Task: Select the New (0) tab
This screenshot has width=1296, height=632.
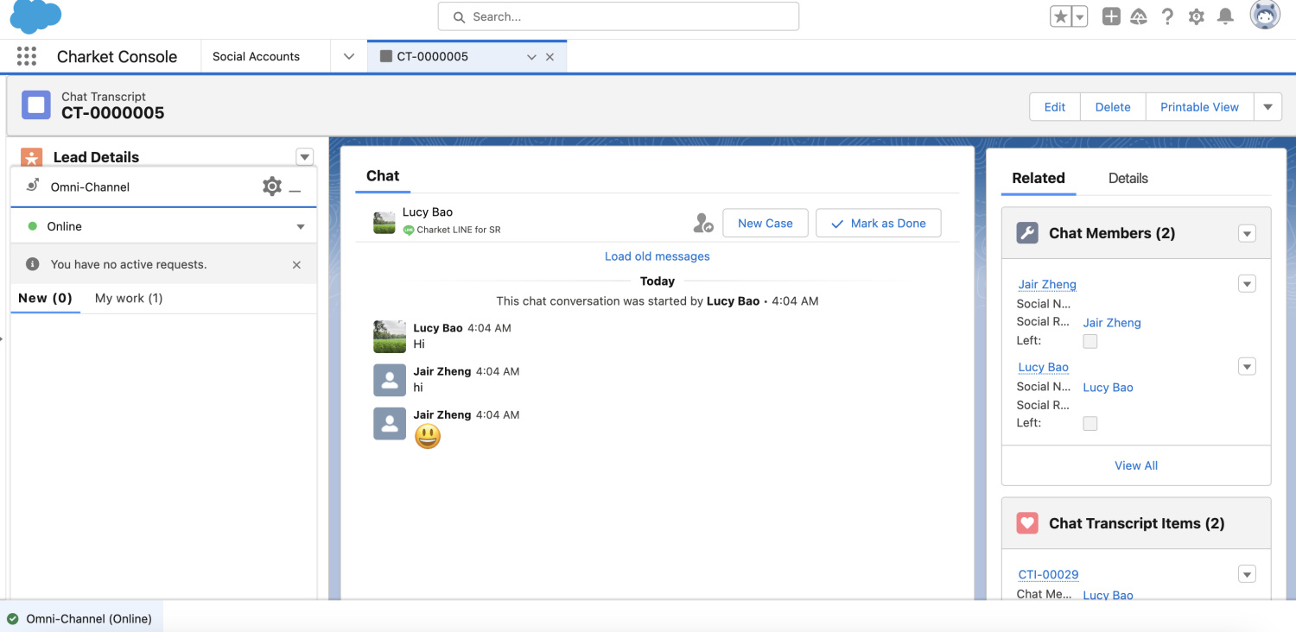Action: [45, 298]
